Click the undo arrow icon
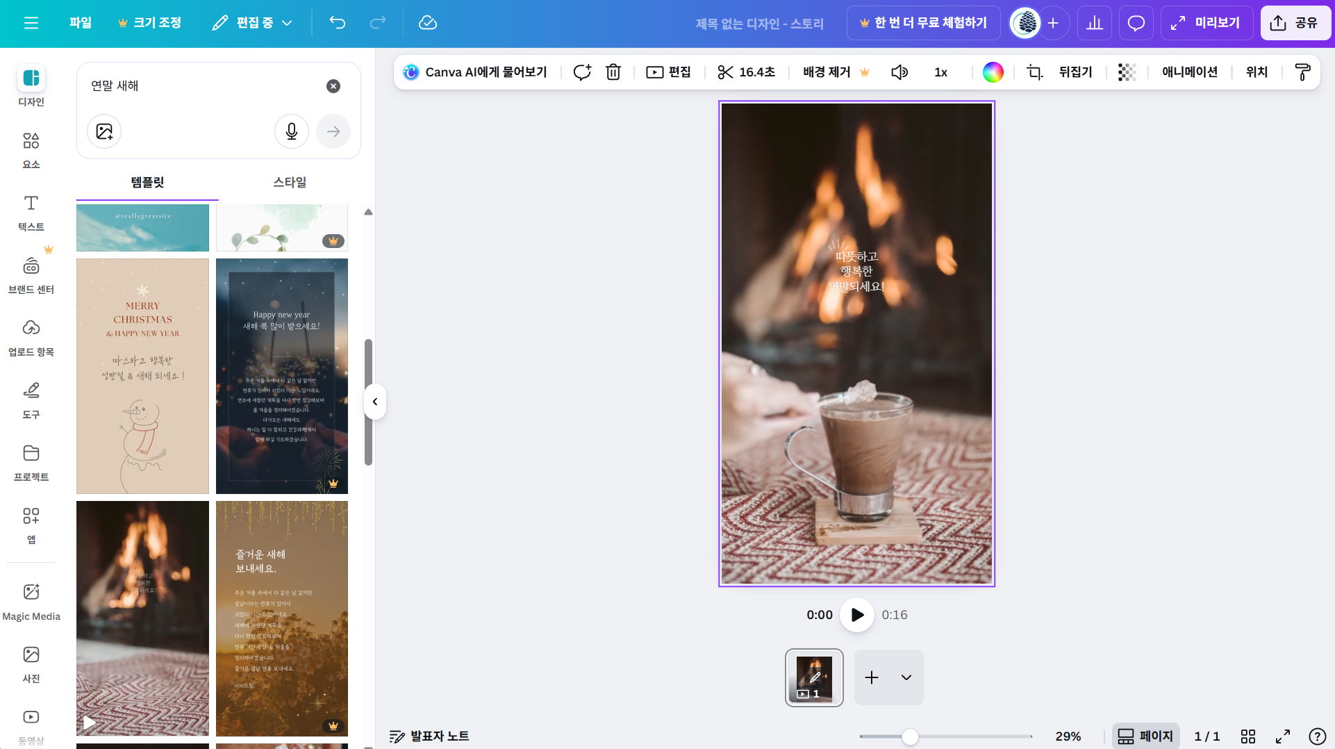Screen dimensions: 1335x749 click(x=338, y=23)
